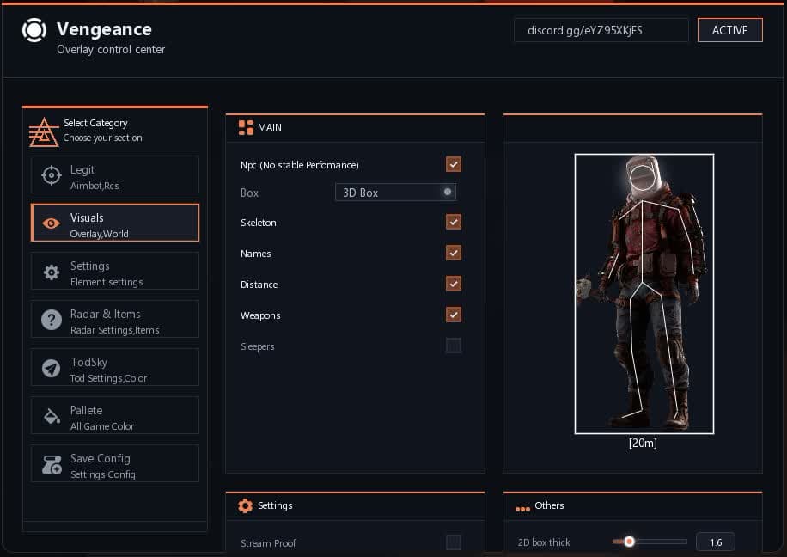The image size is (787, 557).
Task: Click the paint bucket Pallete icon
Action: coord(52,416)
